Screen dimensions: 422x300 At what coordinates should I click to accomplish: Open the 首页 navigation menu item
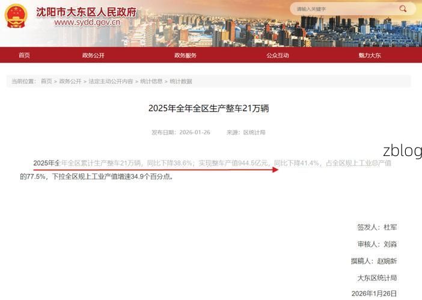tap(24, 55)
